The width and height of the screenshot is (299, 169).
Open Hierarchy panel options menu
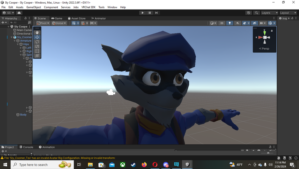point(29,18)
